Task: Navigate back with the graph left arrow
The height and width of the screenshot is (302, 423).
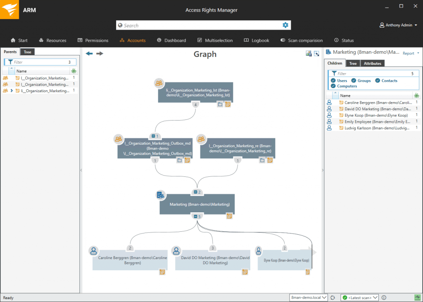Action: pyautogui.click(x=89, y=53)
